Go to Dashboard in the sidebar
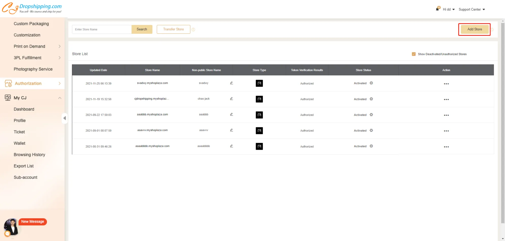 (24, 109)
